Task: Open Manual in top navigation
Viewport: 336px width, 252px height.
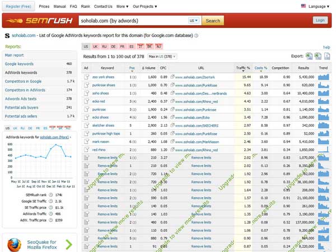Action: click(59, 6)
